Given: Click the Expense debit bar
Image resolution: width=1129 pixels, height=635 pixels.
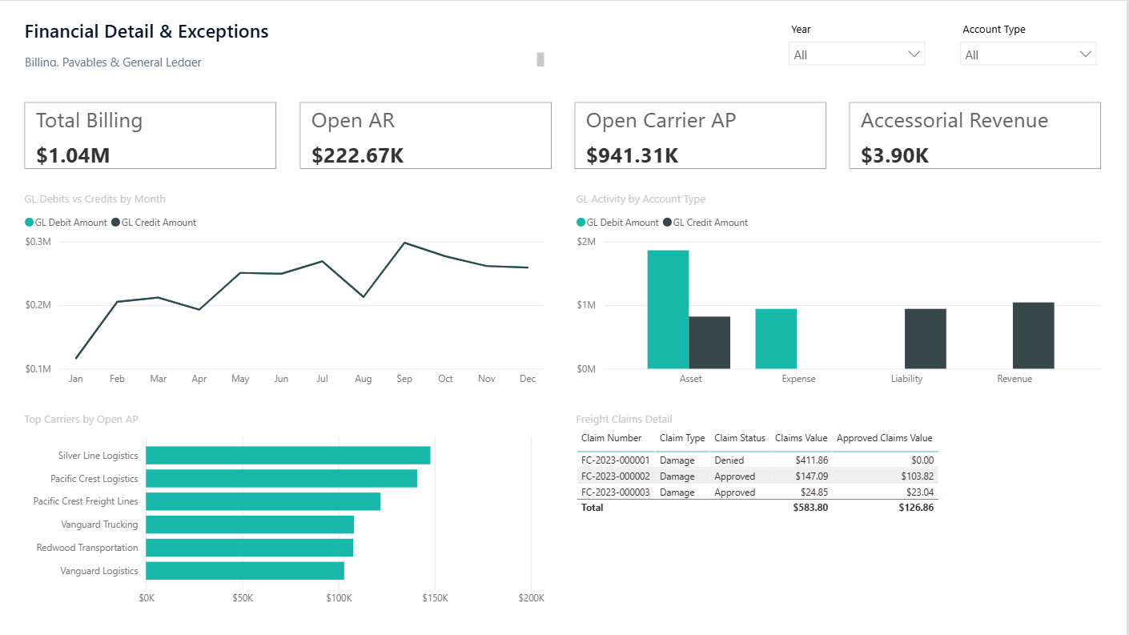Looking at the screenshot, I should pyautogui.click(x=776, y=339).
